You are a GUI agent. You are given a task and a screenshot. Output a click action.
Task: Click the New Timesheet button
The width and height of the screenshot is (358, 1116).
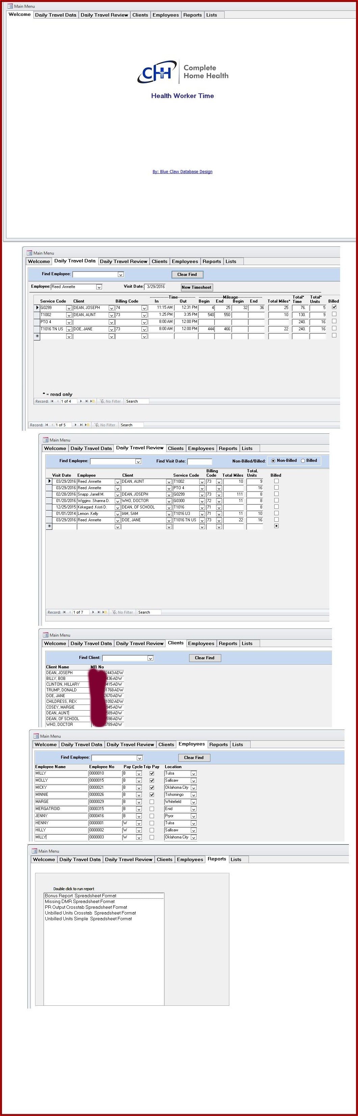197,287
